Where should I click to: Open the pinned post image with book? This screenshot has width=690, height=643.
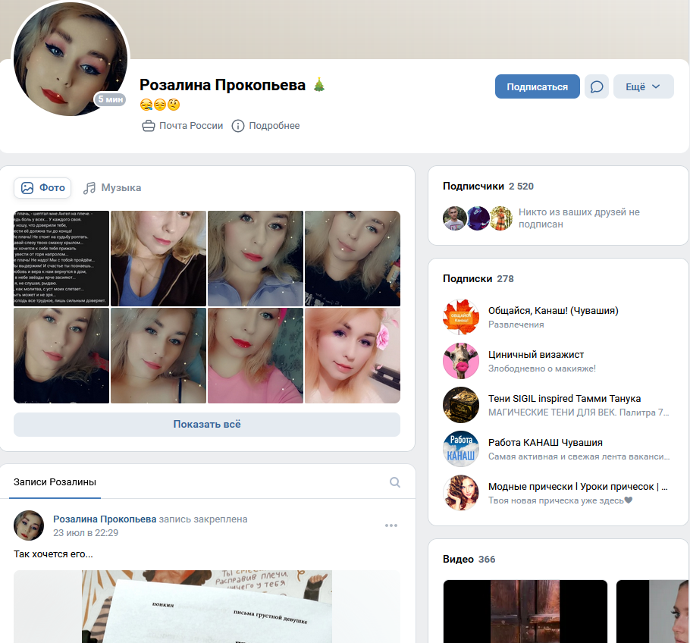coord(207,607)
